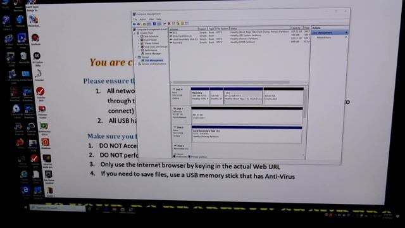Select the (C:) volume row in list
Image resolution: width=405 pixels, height=228 pixels.
[x=239, y=32]
